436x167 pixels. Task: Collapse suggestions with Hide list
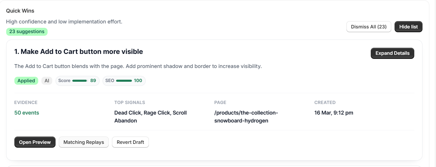(408, 27)
